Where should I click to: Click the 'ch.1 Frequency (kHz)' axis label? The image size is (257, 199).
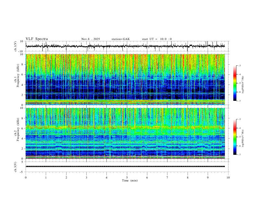point(17,80)
